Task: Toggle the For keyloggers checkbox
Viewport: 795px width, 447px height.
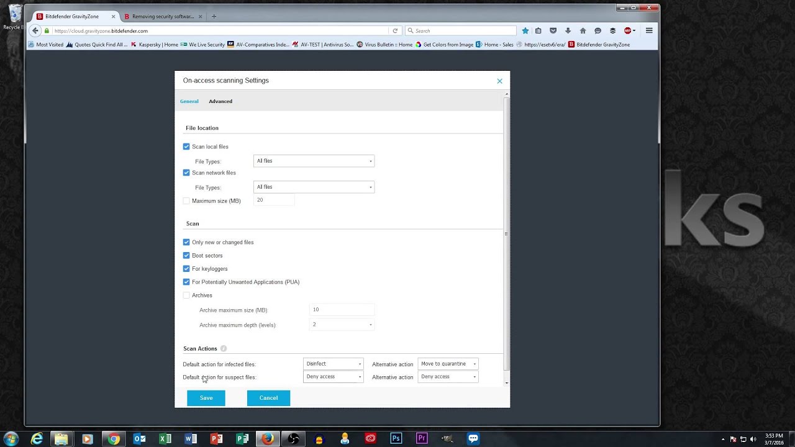Action: click(186, 269)
